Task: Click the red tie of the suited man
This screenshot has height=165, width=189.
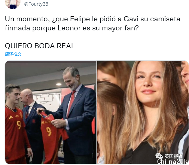Action: 71,103
